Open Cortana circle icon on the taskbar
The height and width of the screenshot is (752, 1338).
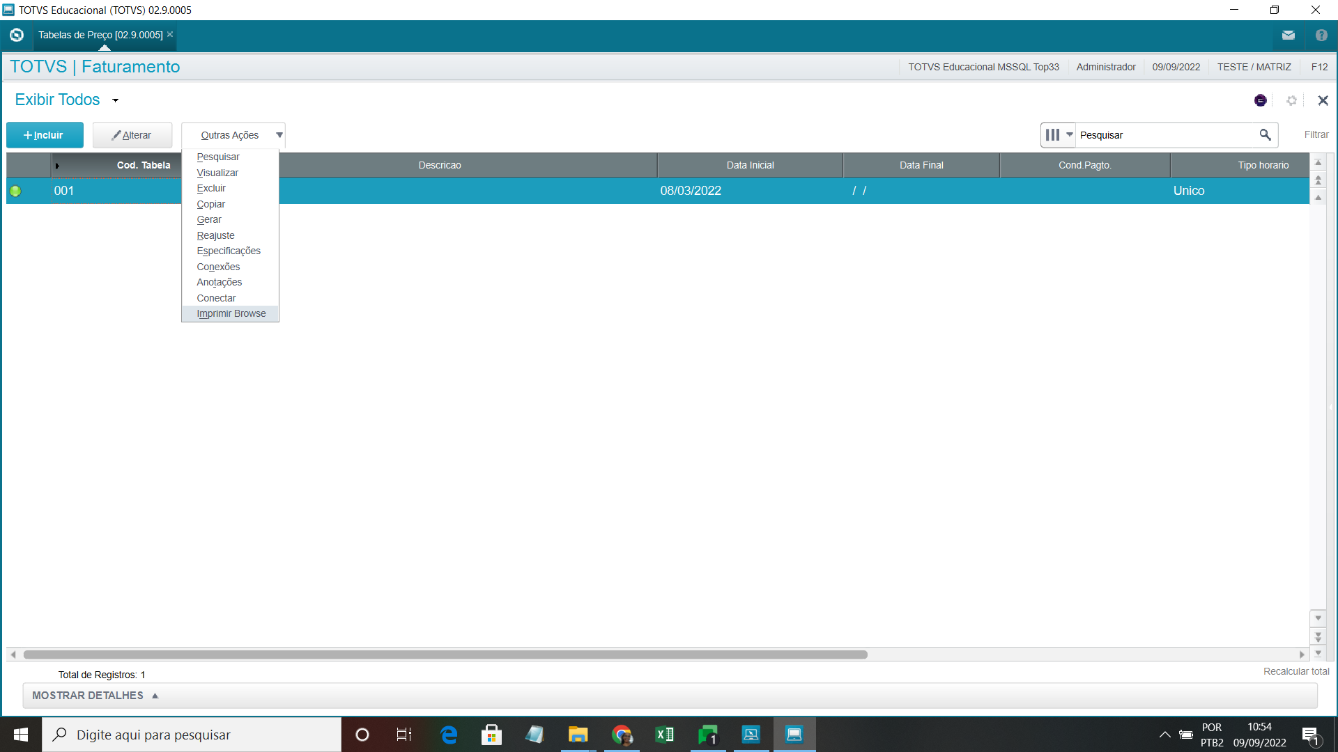(x=362, y=735)
